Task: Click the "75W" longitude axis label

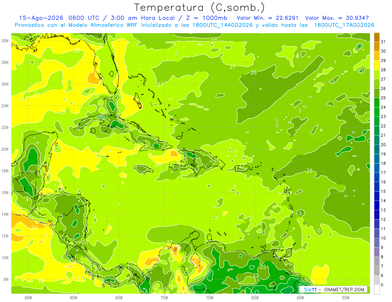Action: (x=164, y=298)
